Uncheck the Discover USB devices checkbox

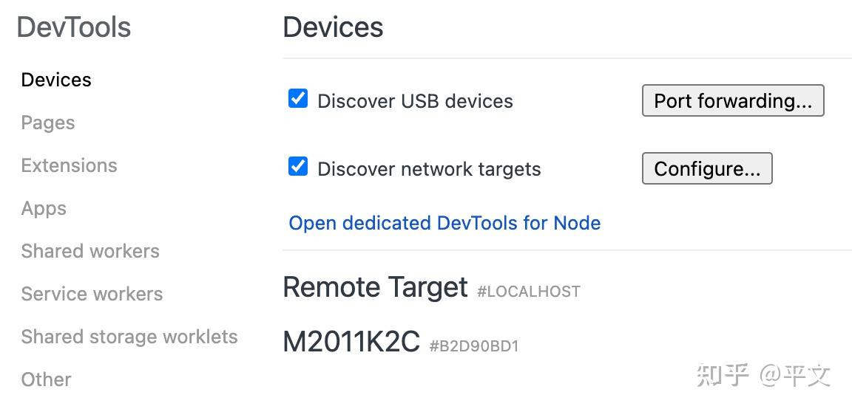pyautogui.click(x=298, y=98)
